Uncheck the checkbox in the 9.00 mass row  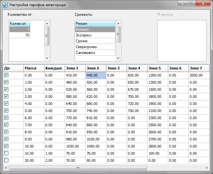tap(6, 139)
